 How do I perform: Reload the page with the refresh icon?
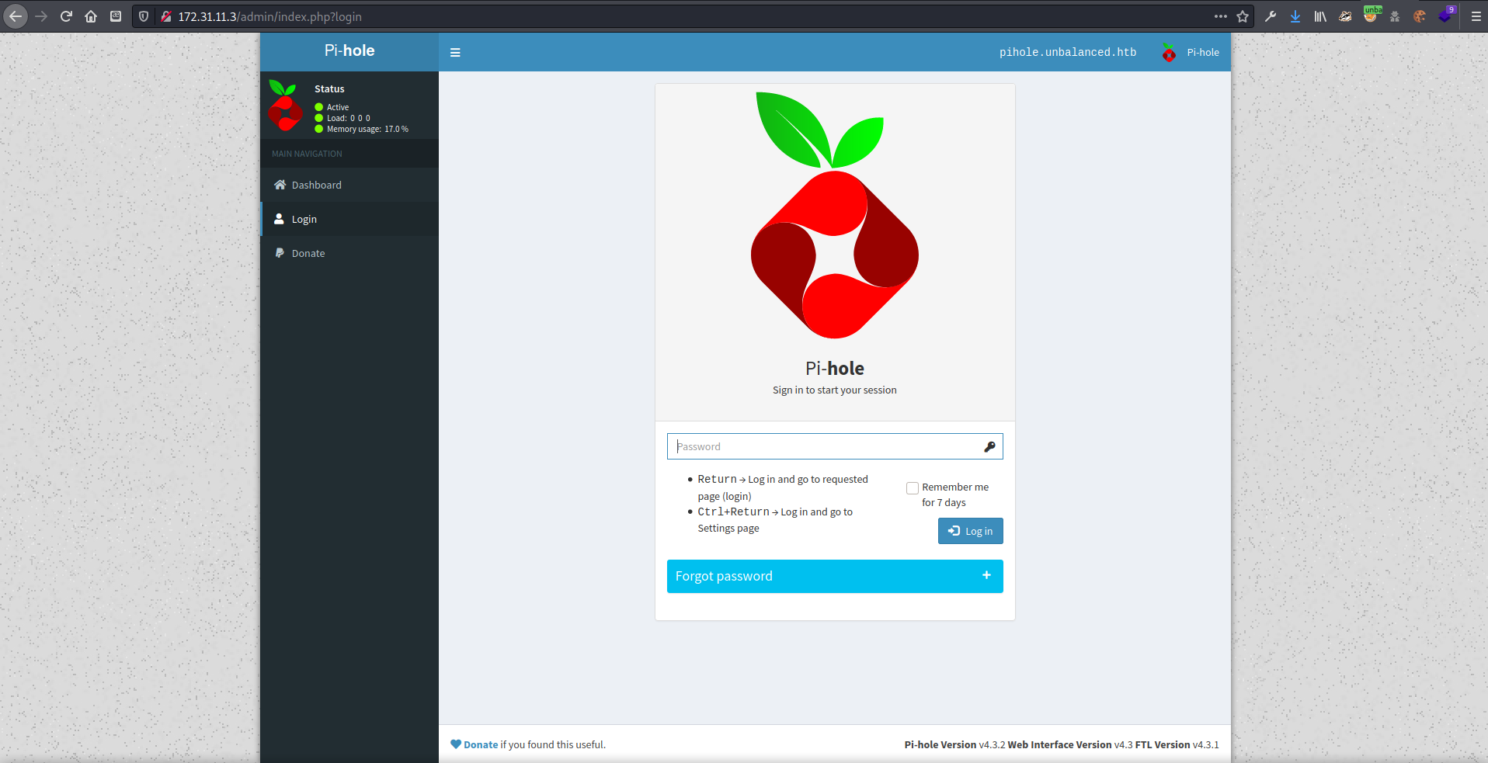pyautogui.click(x=66, y=16)
